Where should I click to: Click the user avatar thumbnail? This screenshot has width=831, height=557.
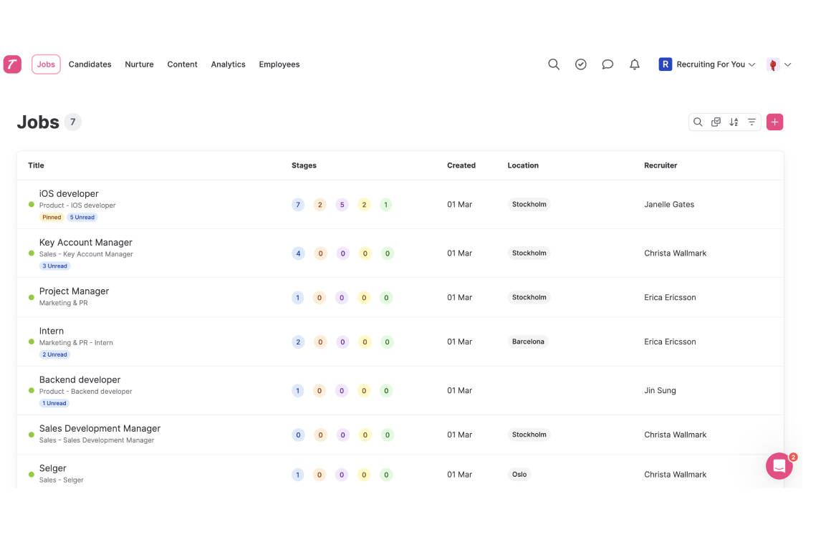(773, 64)
